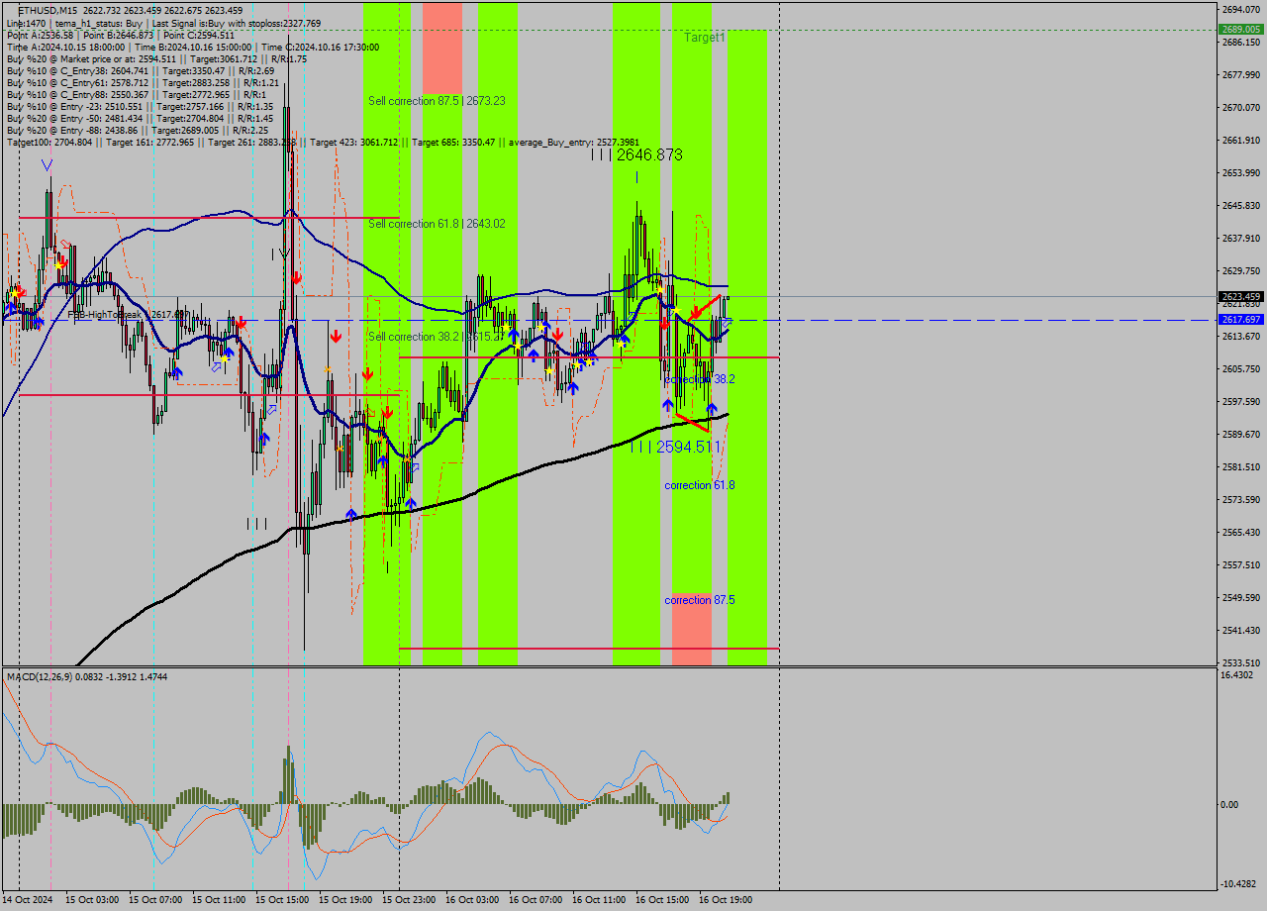Click the '14 Oct 2024' time axis label
The height and width of the screenshot is (911, 1267).
pyautogui.click(x=28, y=900)
